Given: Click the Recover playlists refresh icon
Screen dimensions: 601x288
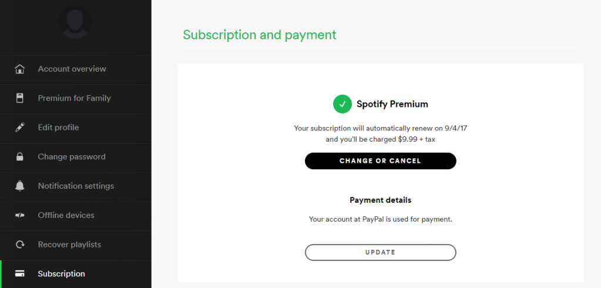Looking at the screenshot, I should pyautogui.click(x=20, y=245).
